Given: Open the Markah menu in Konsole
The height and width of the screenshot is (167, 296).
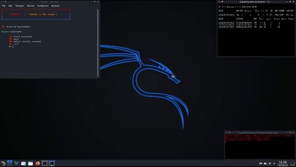Looking at the screenshot, I should coord(31,6).
